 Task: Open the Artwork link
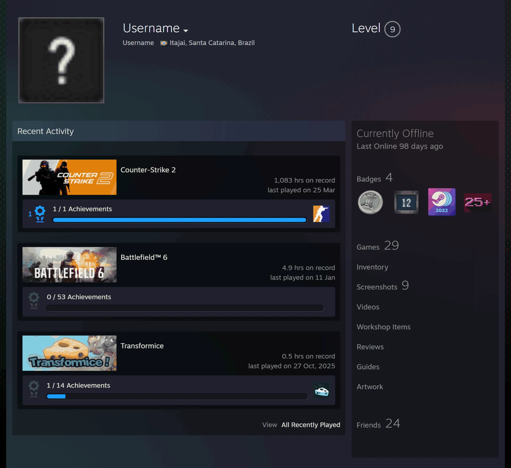370,387
